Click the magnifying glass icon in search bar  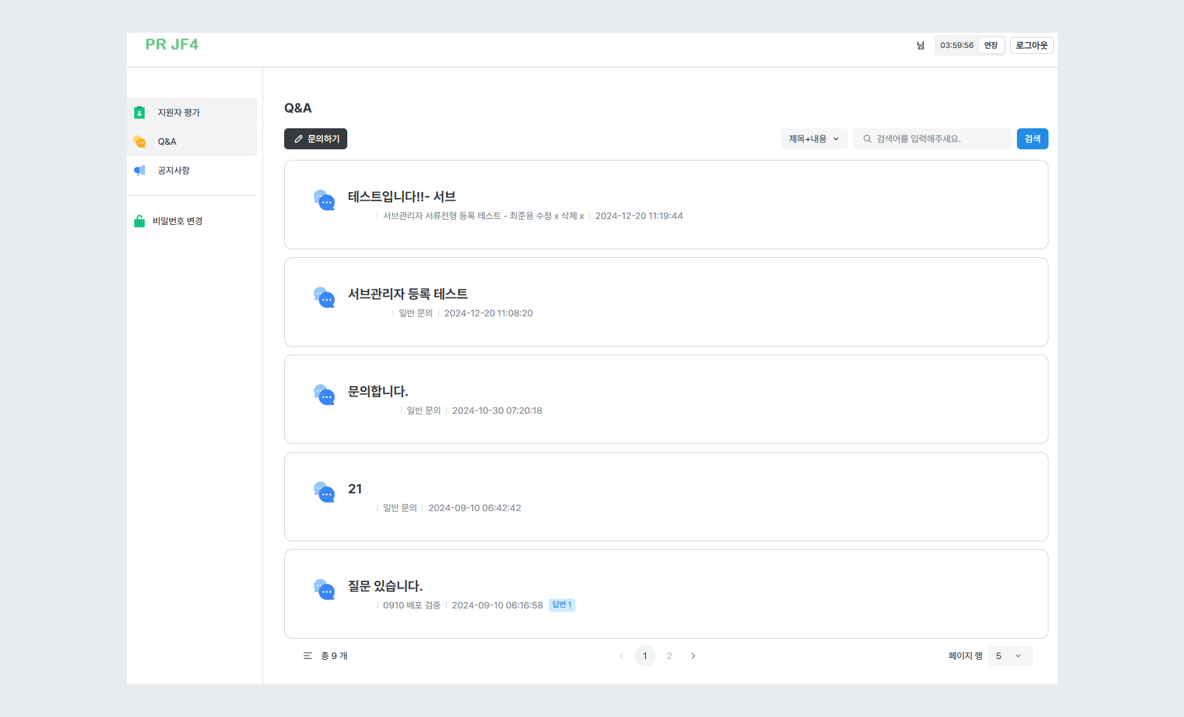tap(867, 138)
